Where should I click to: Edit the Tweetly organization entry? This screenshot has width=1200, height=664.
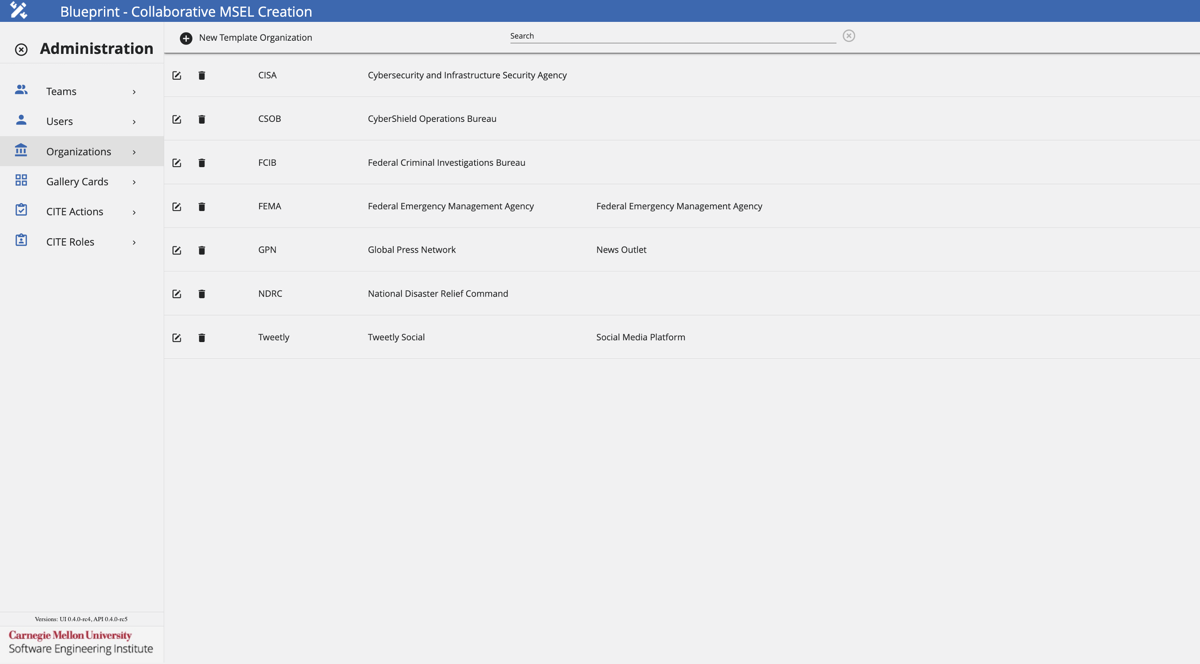click(177, 337)
